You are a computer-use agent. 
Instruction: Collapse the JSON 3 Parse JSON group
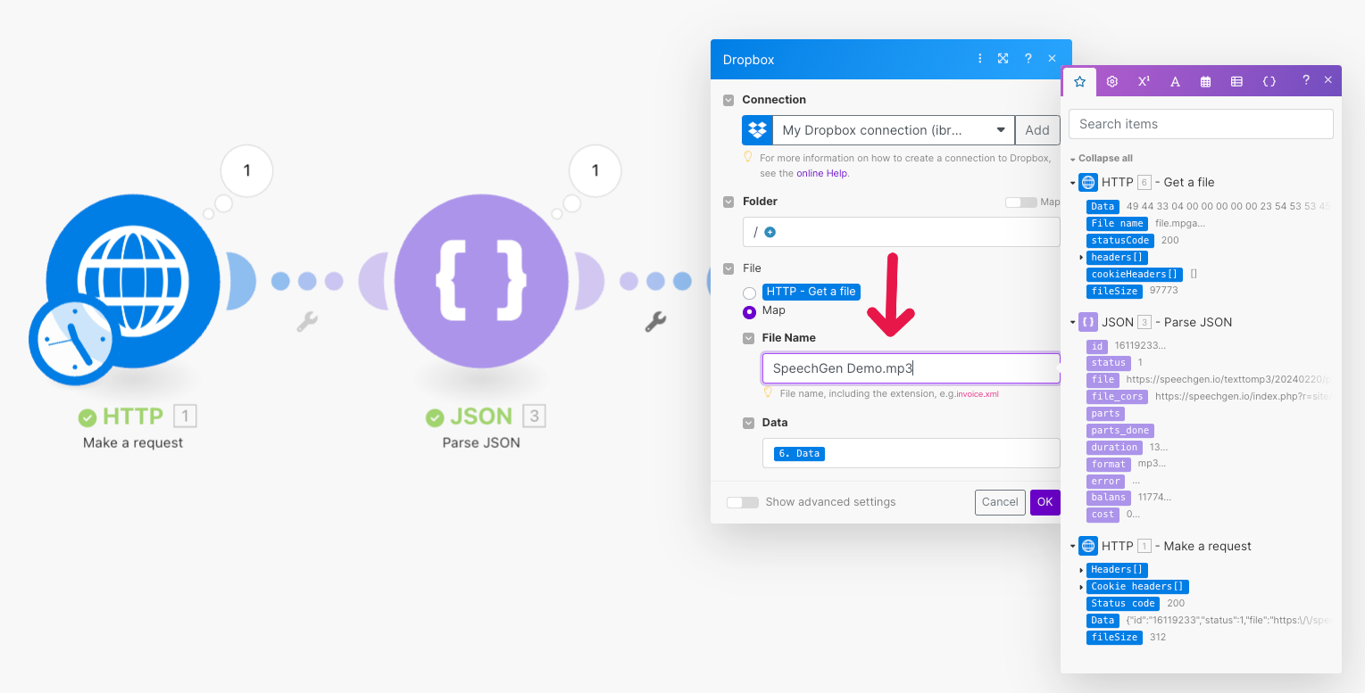click(x=1072, y=323)
